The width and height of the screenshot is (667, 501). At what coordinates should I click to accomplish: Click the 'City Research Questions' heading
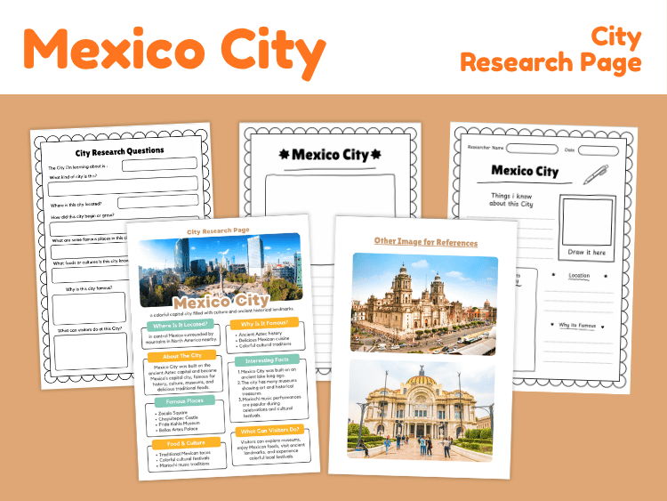(x=119, y=151)
